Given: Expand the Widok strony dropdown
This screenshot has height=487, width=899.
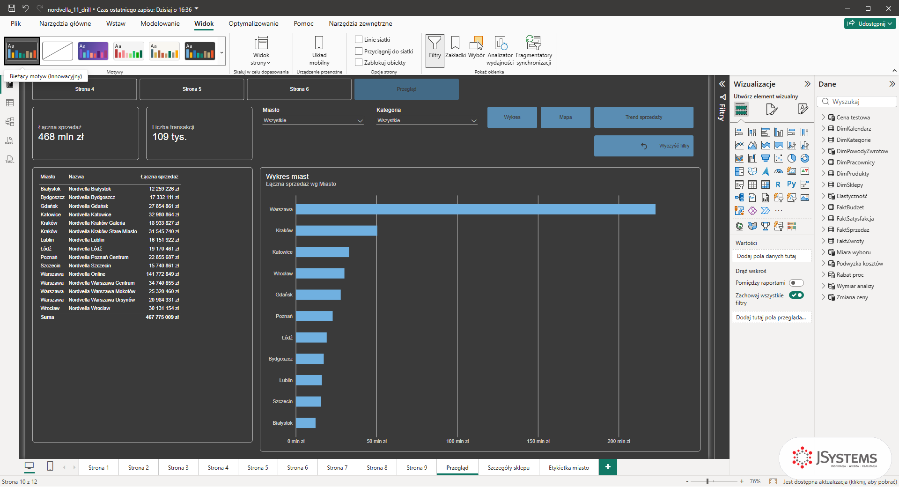Looking at the screenshot, I should point(261,51).
